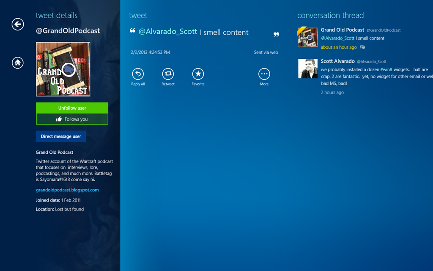The image size is (433, 271).
Task: Click the @GrandOldPodcast handle in thread
Action: point(384,30)
